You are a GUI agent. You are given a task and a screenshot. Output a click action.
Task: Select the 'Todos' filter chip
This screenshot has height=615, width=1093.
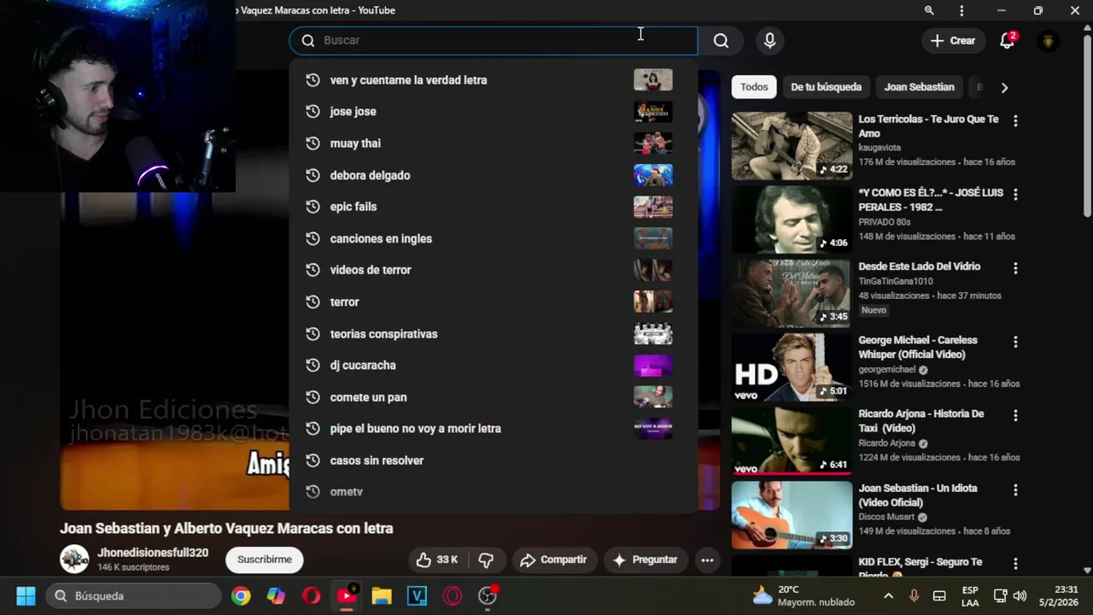click(754, 87)
